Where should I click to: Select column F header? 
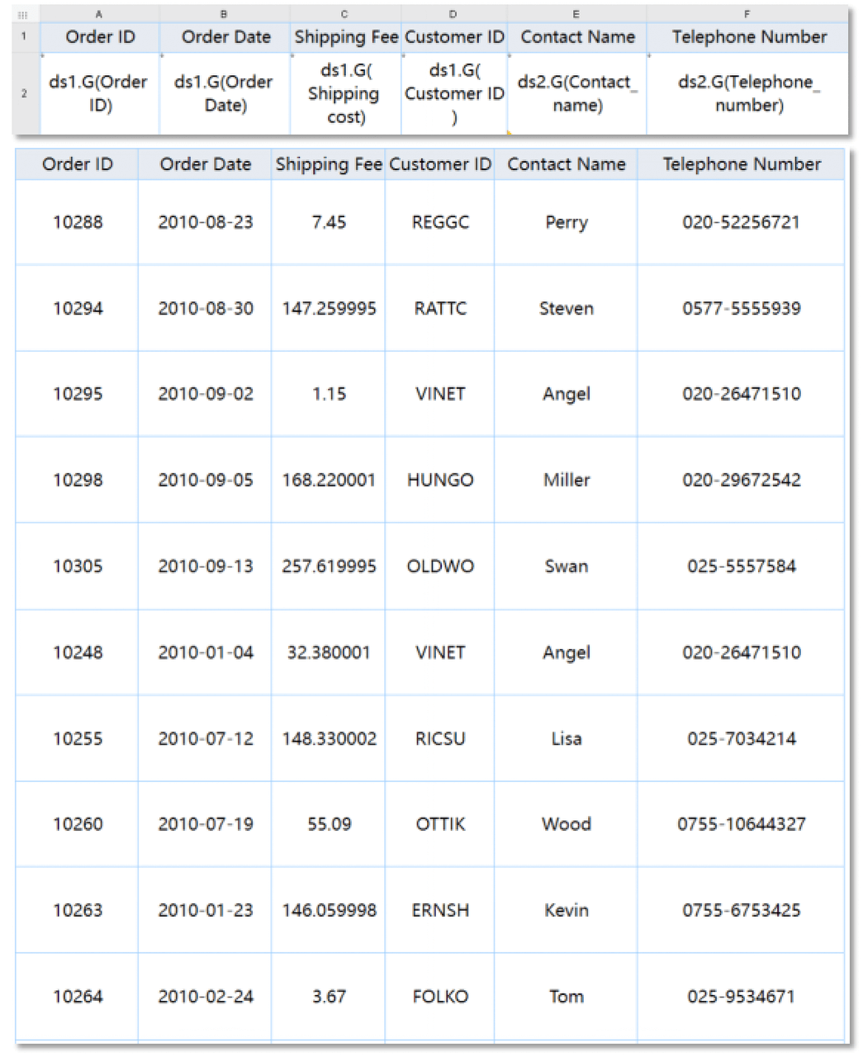pyautogui.click(x=747, y=14)
